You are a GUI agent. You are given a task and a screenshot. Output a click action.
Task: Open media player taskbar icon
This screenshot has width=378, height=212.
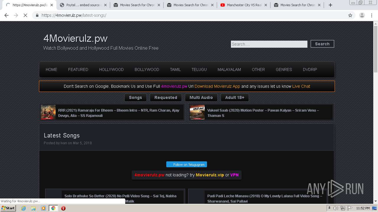coord(43,208)
